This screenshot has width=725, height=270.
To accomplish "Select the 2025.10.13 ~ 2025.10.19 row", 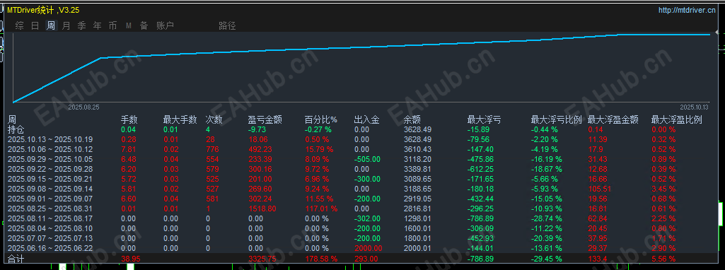I will click(362, 139).
